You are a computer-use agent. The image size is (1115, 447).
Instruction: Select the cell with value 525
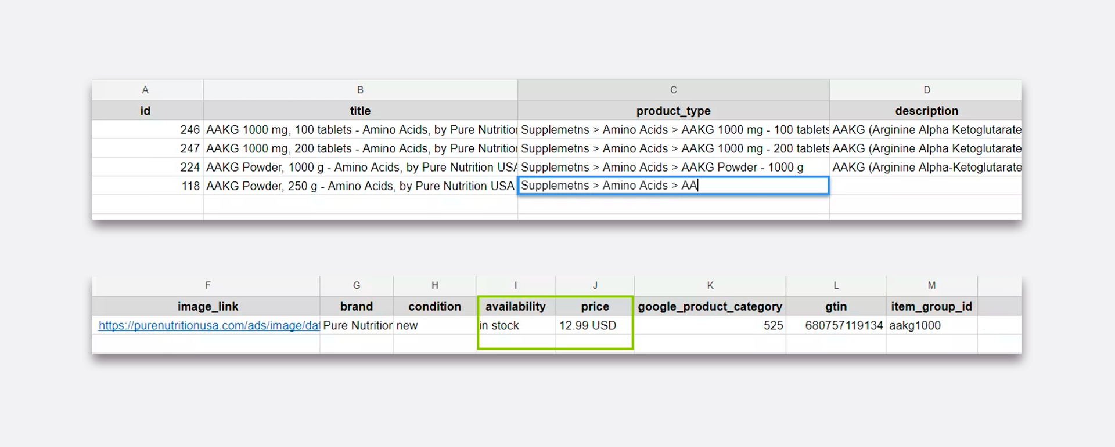pos(710,326)
